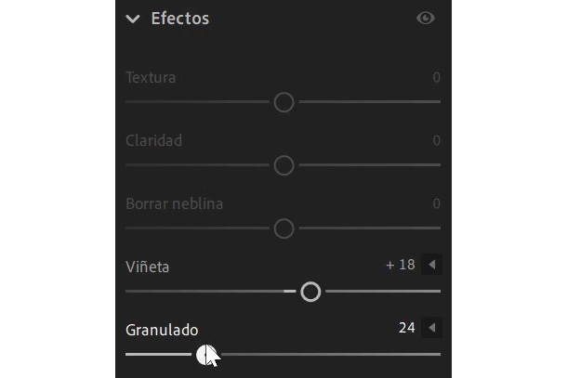The height and width of the screenshot is (378, 567).
Task: Collapse the Efectos panel chevron
Action: (133, 19)
